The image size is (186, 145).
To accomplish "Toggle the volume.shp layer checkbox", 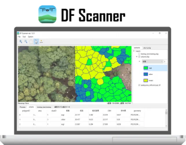I will click(x=139, y=57).
